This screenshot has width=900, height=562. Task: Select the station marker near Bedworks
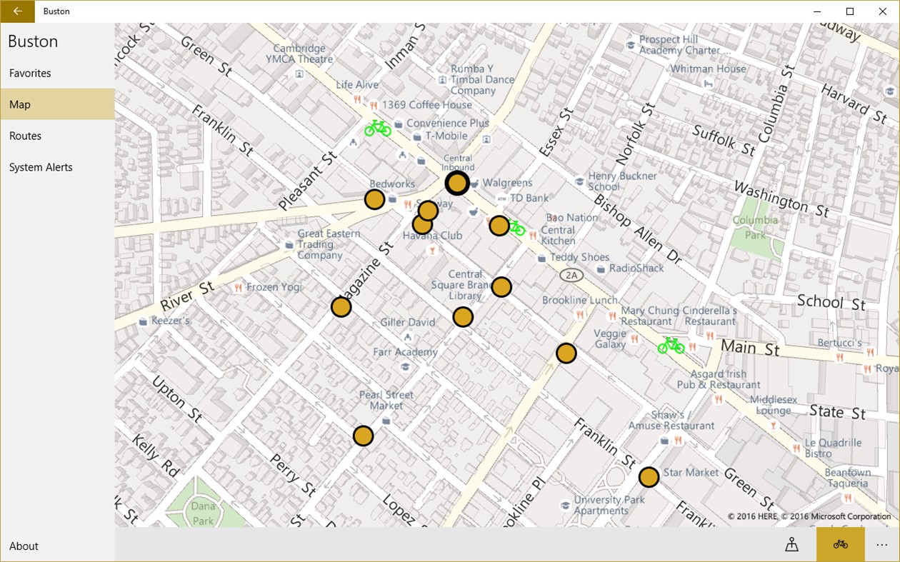tap(374, 199)
